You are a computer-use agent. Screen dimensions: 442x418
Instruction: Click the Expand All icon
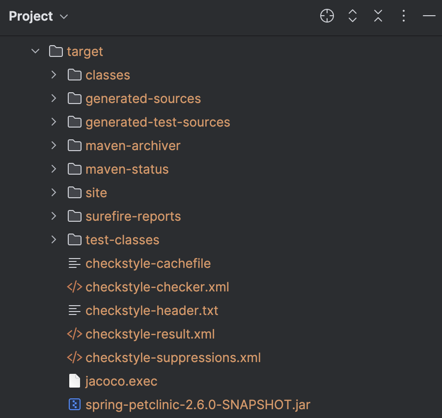[352, 16]
